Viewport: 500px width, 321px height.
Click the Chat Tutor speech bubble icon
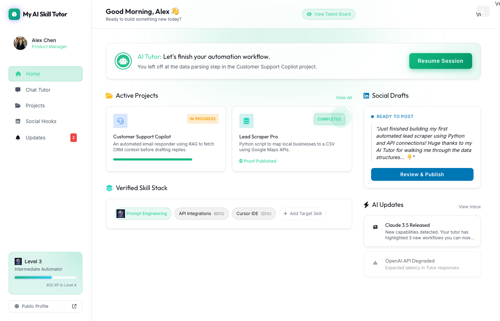(18, 90)
